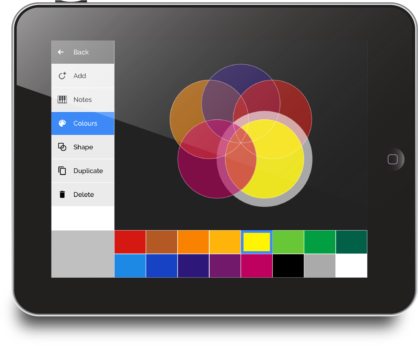Click the trash can Delete icon
Image resolution: width=418 pixels, height=346 pixels.
(x=62, y=194)
